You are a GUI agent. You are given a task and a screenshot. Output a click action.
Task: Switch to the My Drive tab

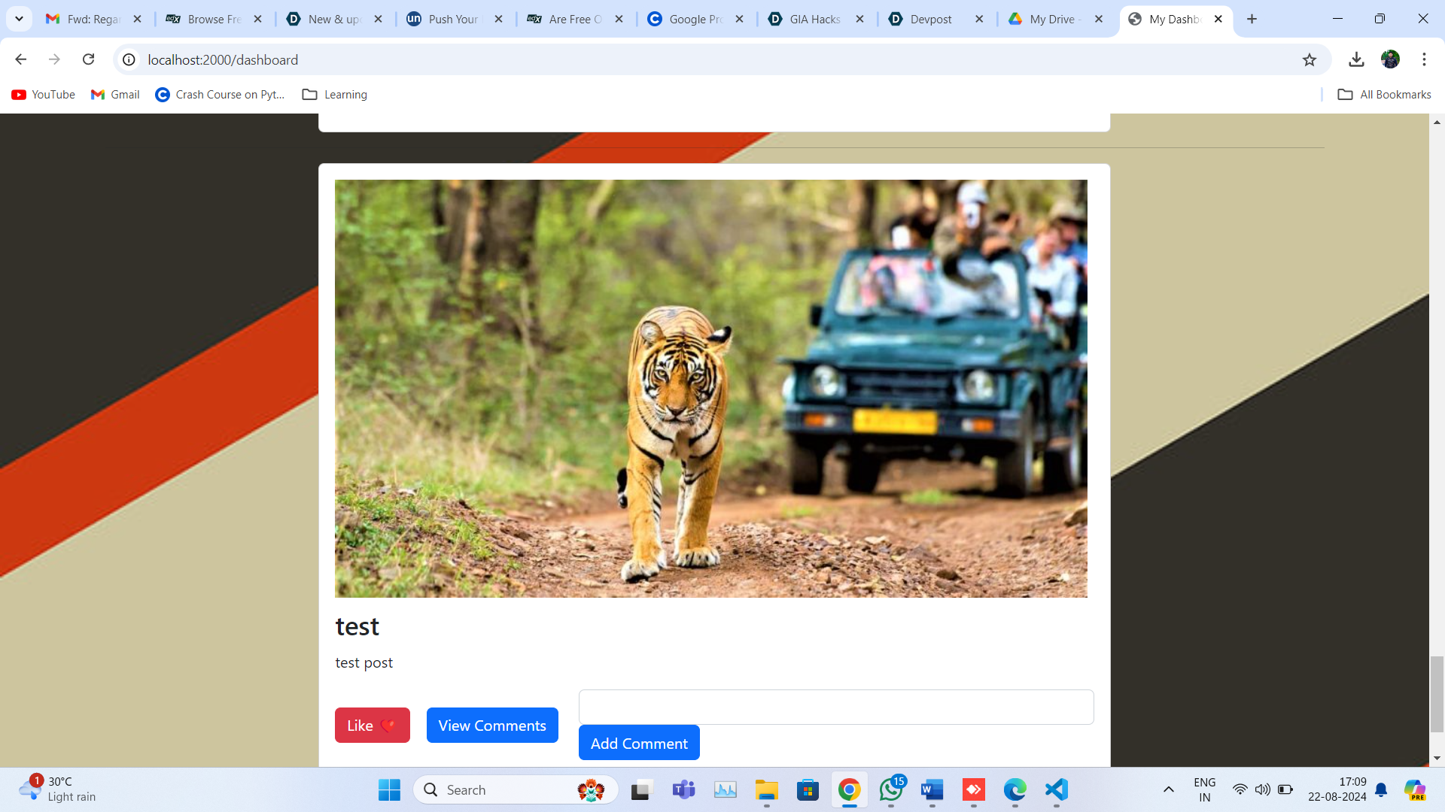click(1051, 19)
